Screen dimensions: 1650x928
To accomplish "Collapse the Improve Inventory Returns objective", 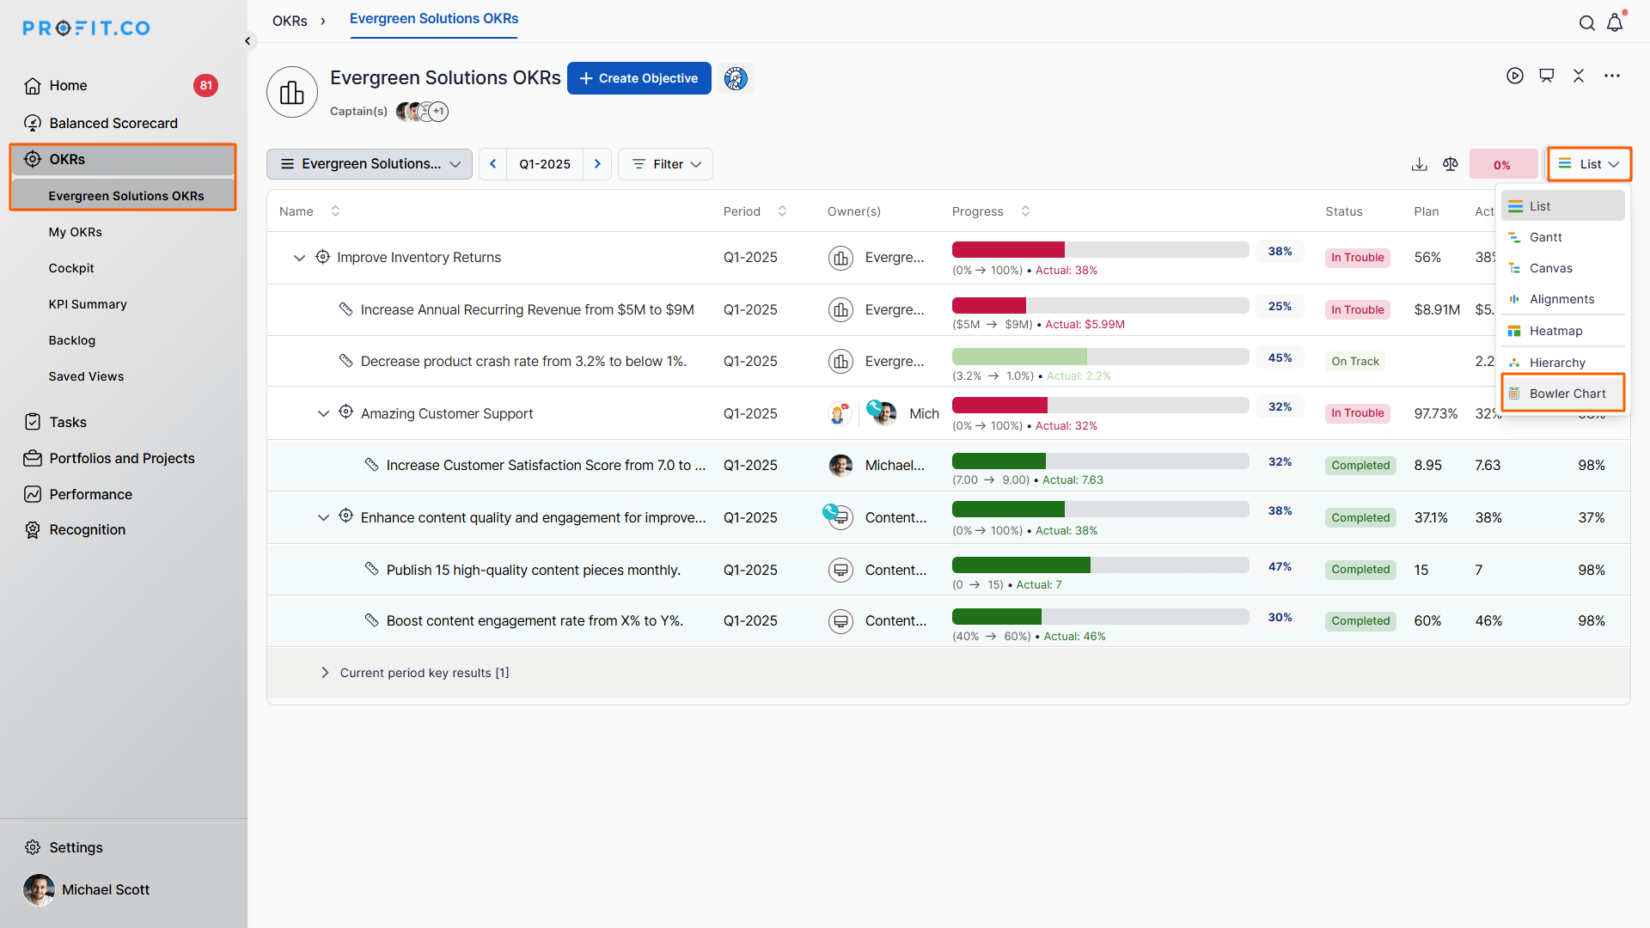I will (299, 258).
